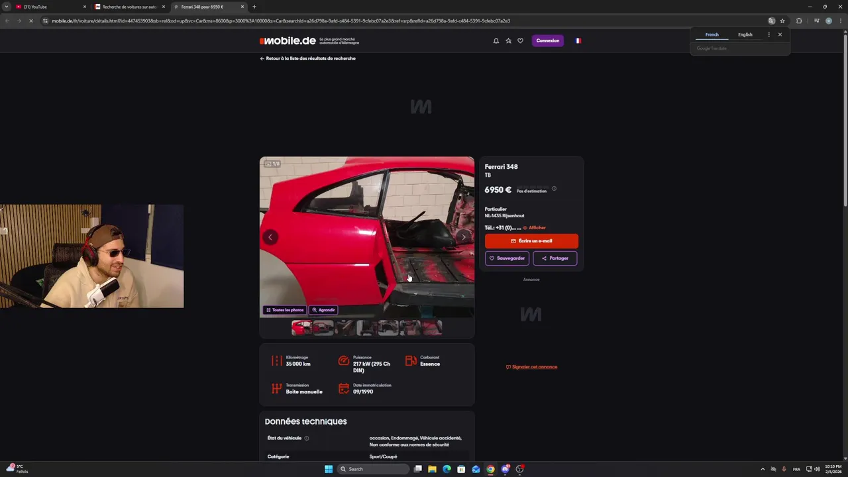Click Kilométrage value 35 000 km
The width and height of the screenshot is (848, 477).
point(298,364)
